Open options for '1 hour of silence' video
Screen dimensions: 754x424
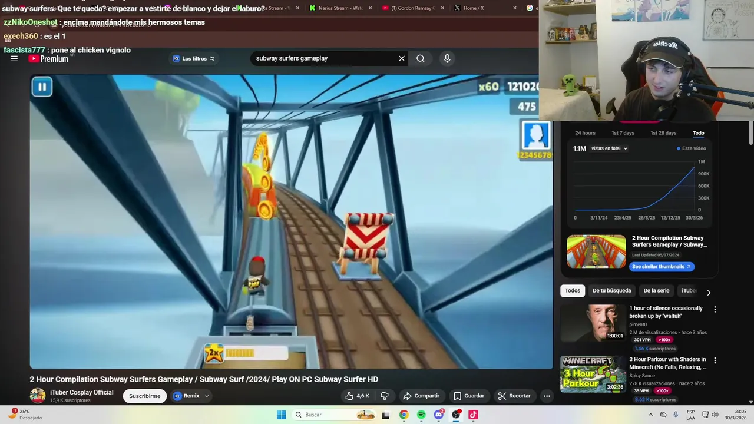[x=715, y=309]
